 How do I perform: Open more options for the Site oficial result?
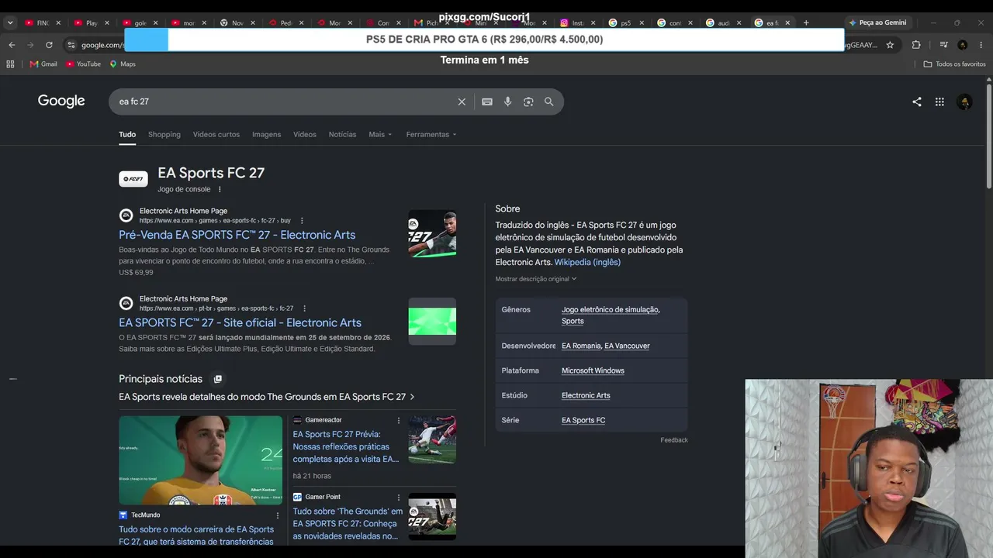click(x=304, y=308)
